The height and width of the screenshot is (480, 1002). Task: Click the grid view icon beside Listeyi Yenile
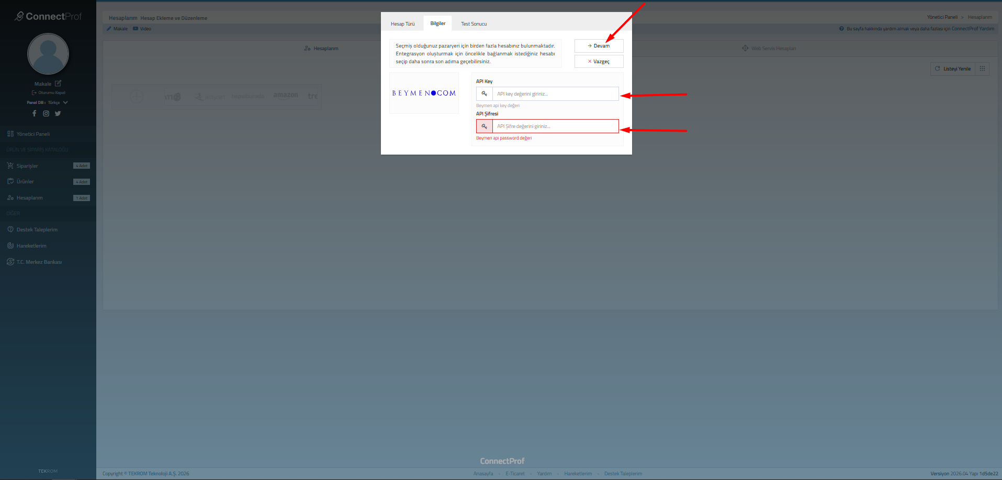(x=982, y=69)
